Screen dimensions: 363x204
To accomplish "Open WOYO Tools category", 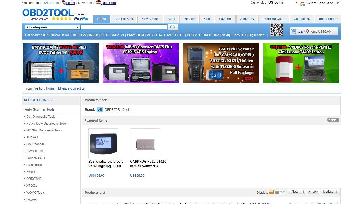I will 35,192.
